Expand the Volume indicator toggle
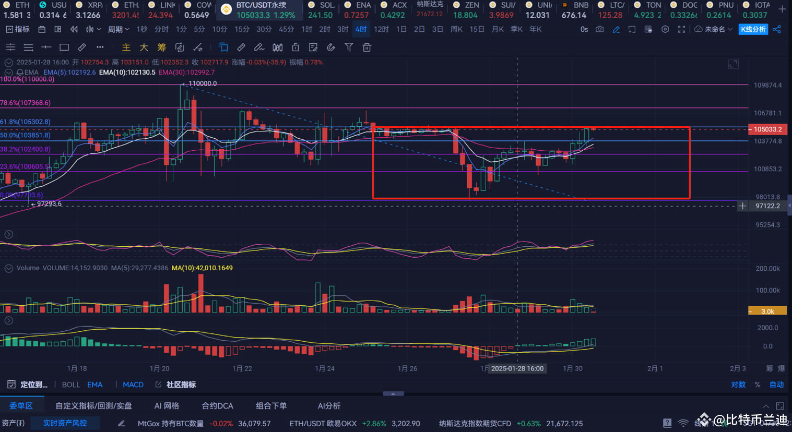 tap(9, 268)
